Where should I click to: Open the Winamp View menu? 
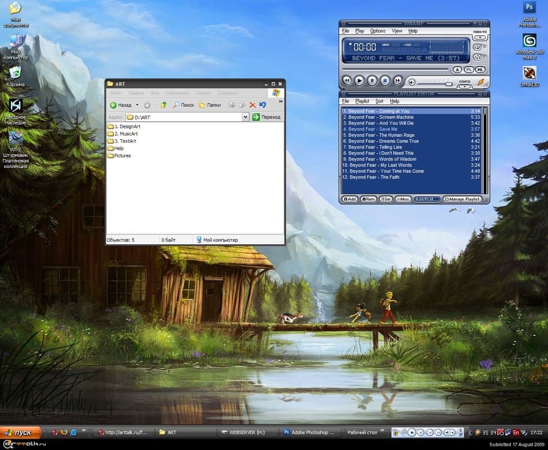pos(397,31)
